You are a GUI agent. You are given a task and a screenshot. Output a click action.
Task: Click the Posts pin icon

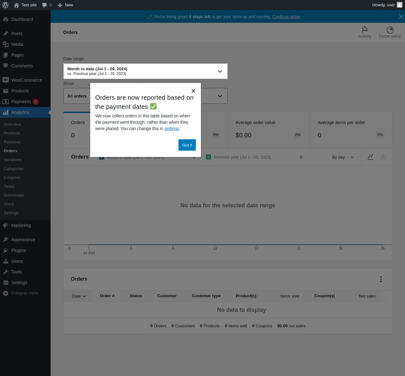click(6, 34)
